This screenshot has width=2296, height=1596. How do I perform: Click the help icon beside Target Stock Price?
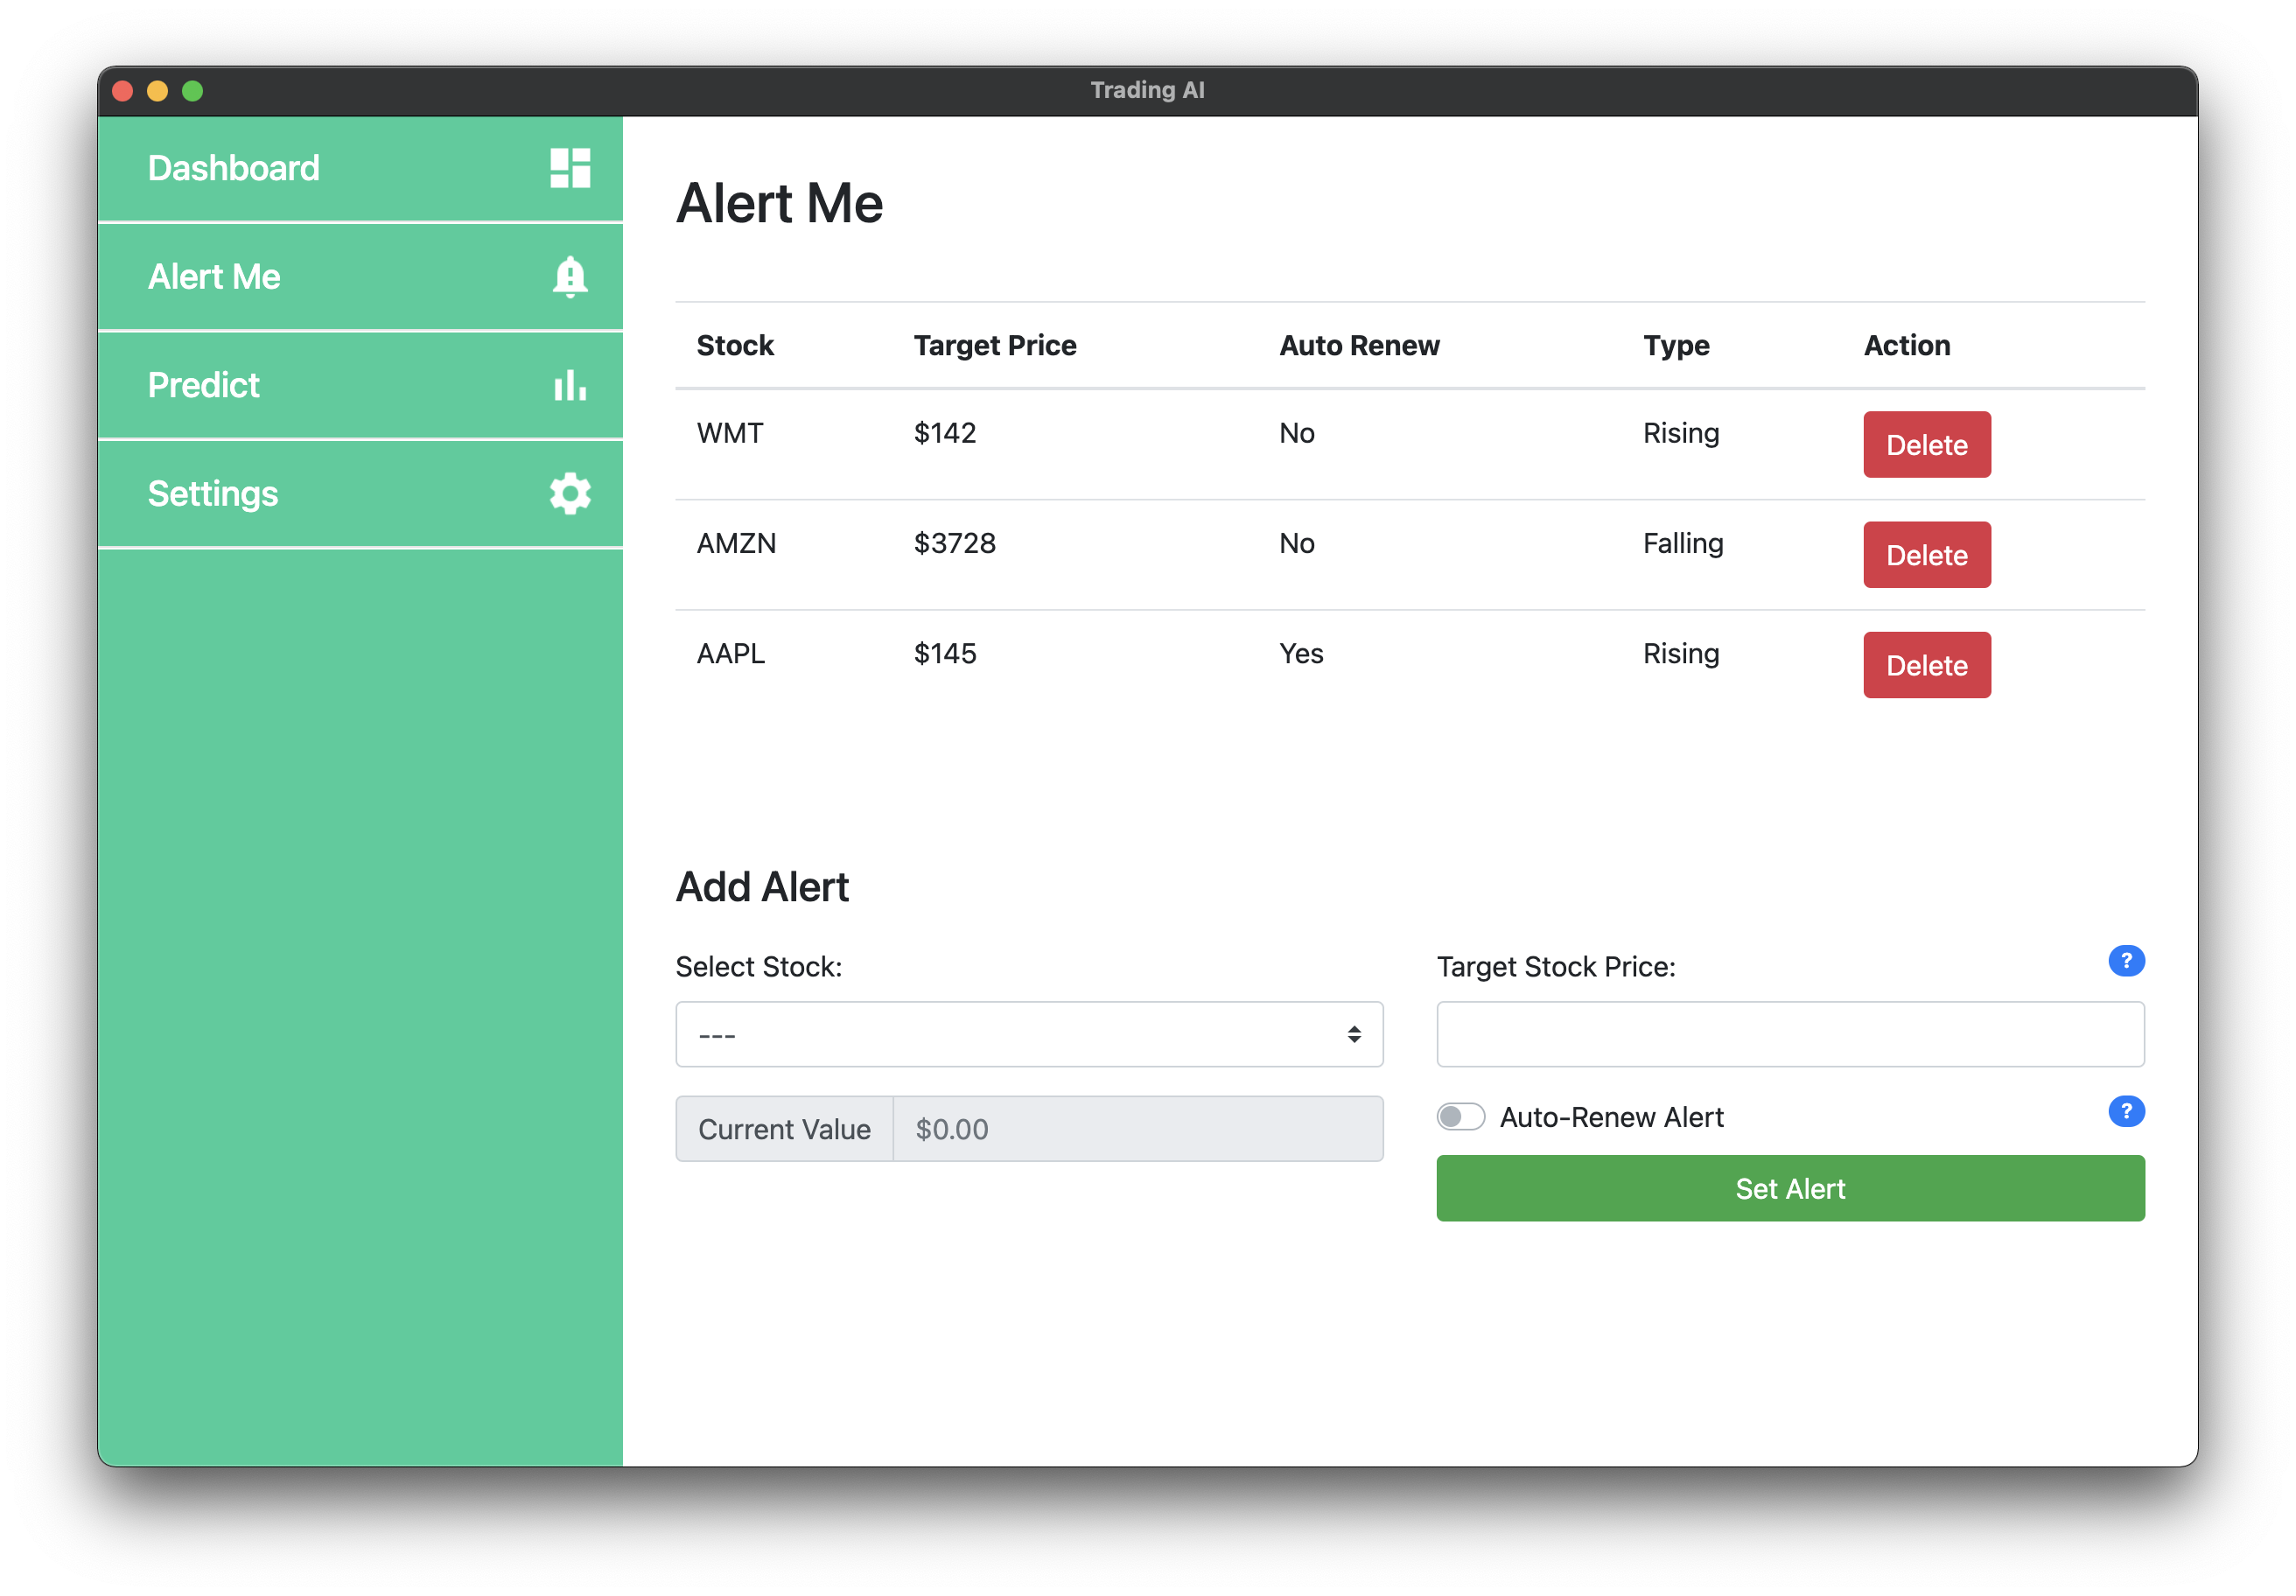point(2127,961)
